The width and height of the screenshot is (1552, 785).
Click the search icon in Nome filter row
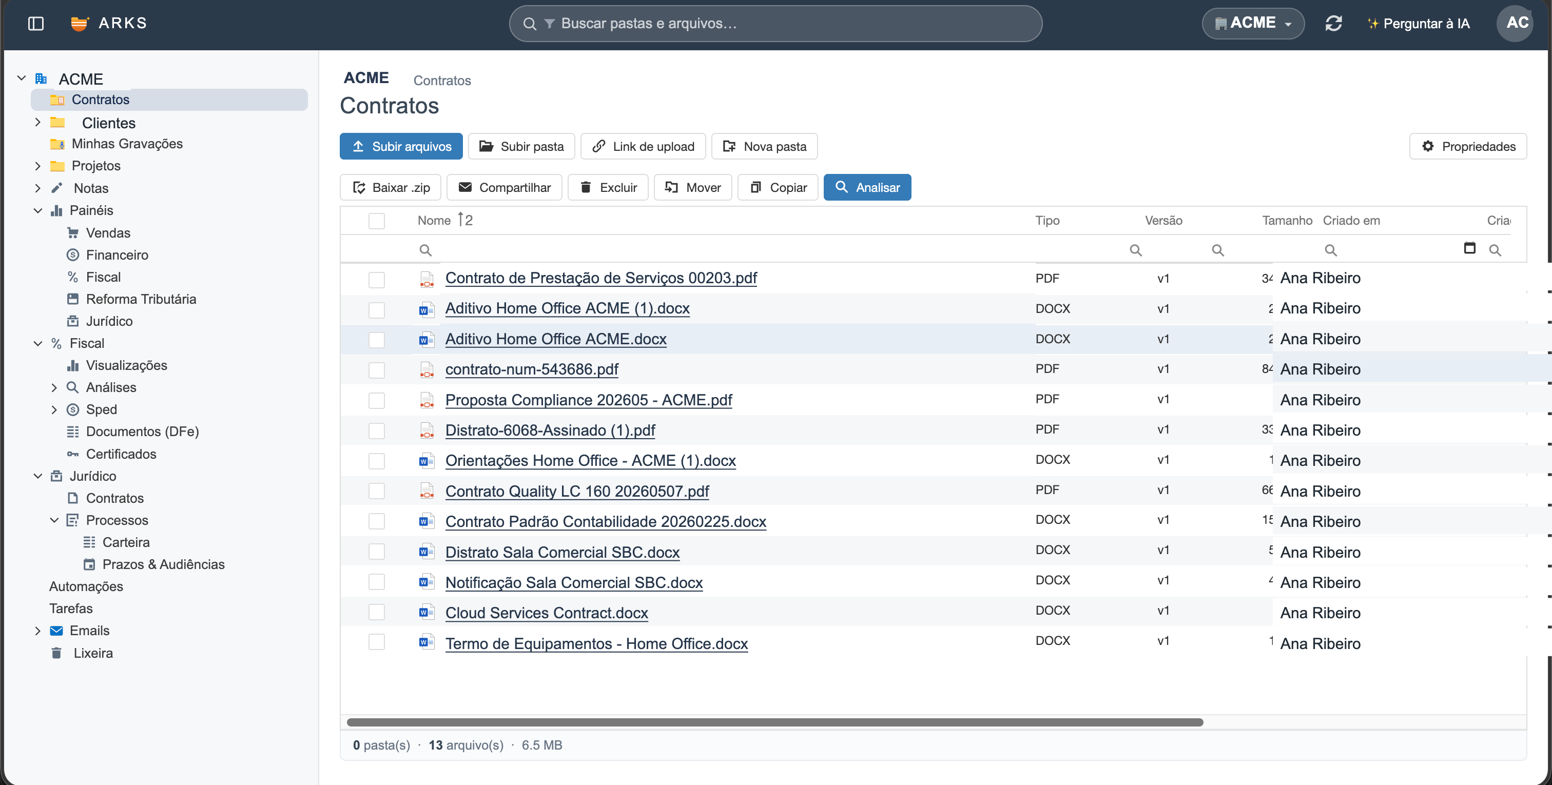(425, 250)
